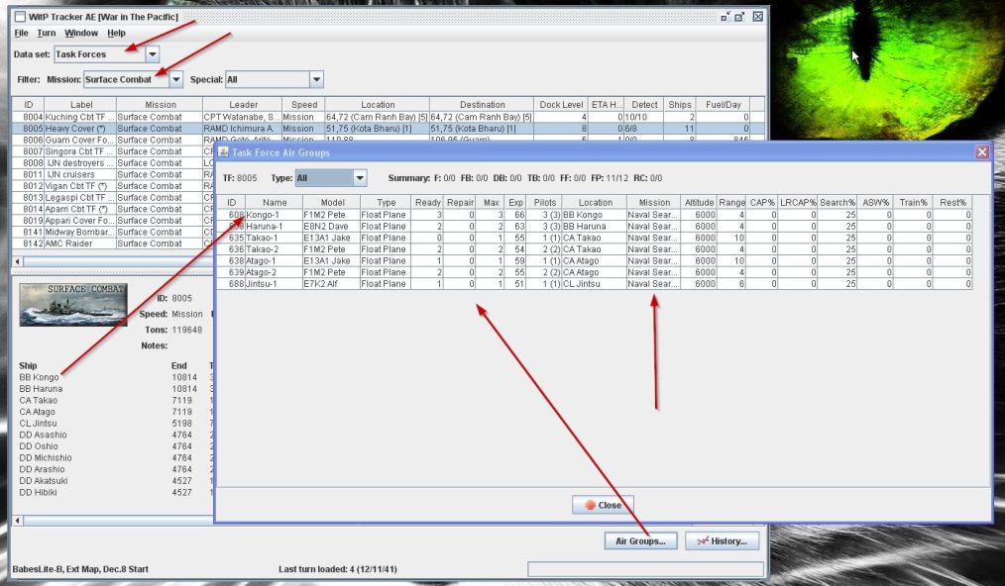Viewport: 1005px width, 586px height.
Task: Click the maximize icon of WitP Tracker window
Action: coord(739,17)
